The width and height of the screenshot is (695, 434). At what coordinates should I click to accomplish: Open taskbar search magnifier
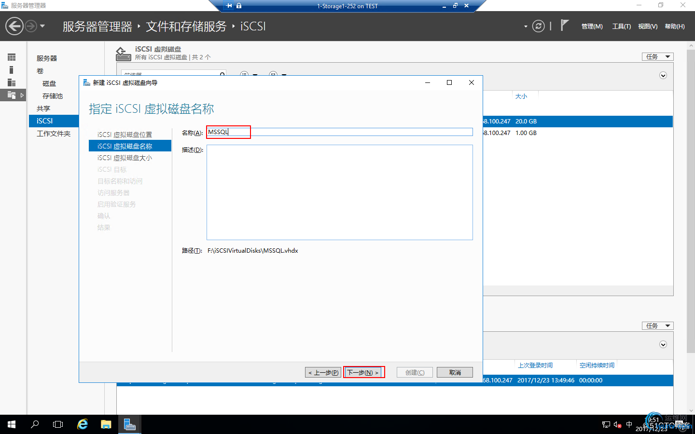point(35,424)
